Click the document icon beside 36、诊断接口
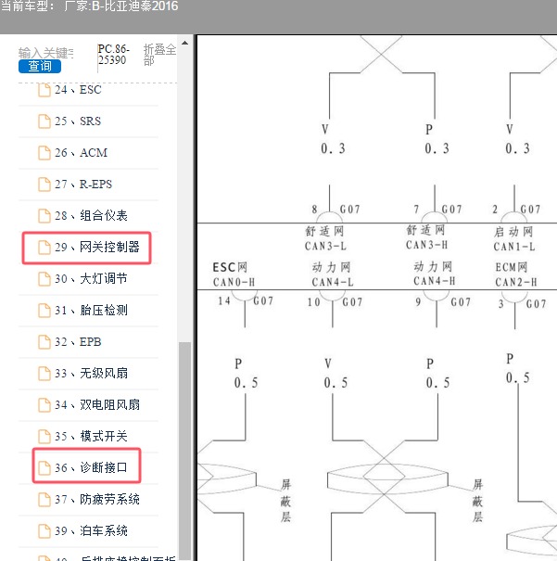 click(44, 468)
